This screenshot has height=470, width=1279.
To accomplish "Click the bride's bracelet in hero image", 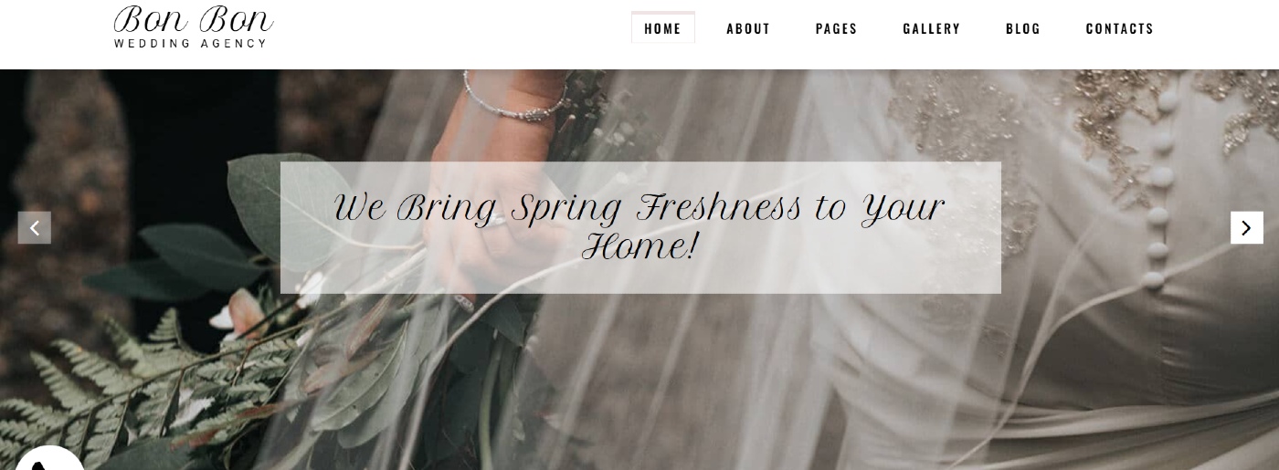I will [x=513, y=100].
